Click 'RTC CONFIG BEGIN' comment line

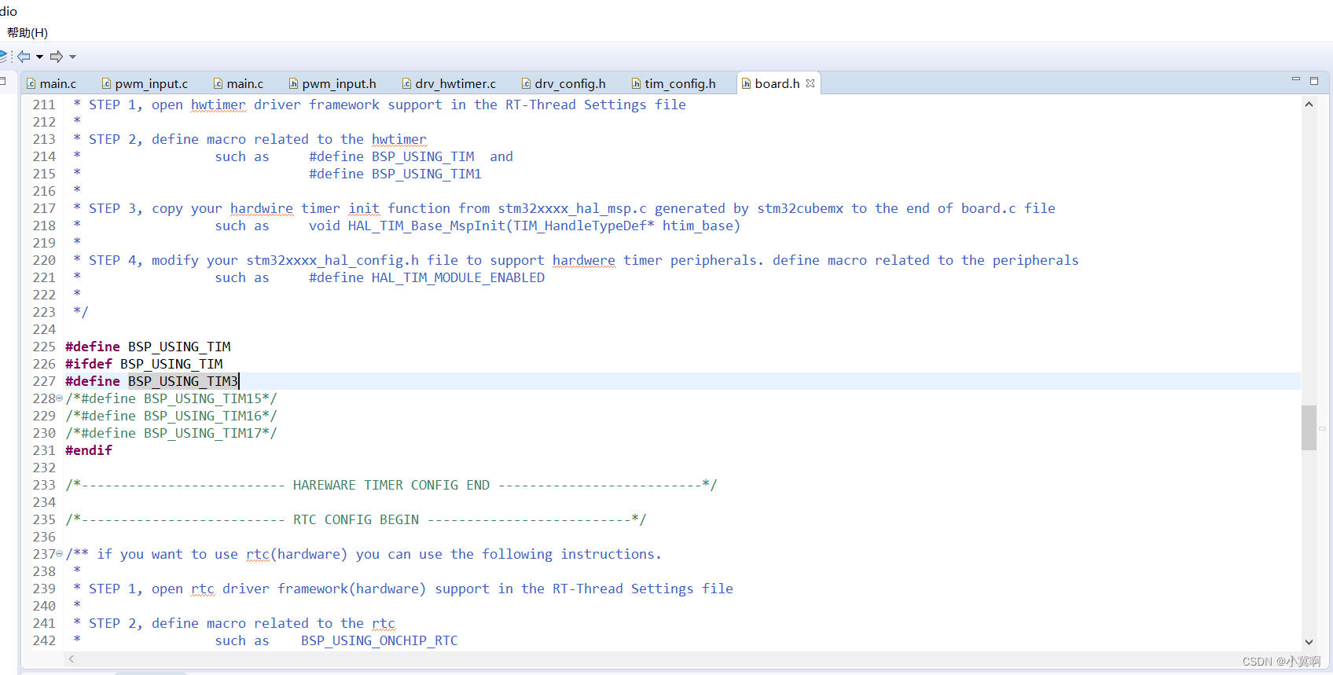[356, 519]
